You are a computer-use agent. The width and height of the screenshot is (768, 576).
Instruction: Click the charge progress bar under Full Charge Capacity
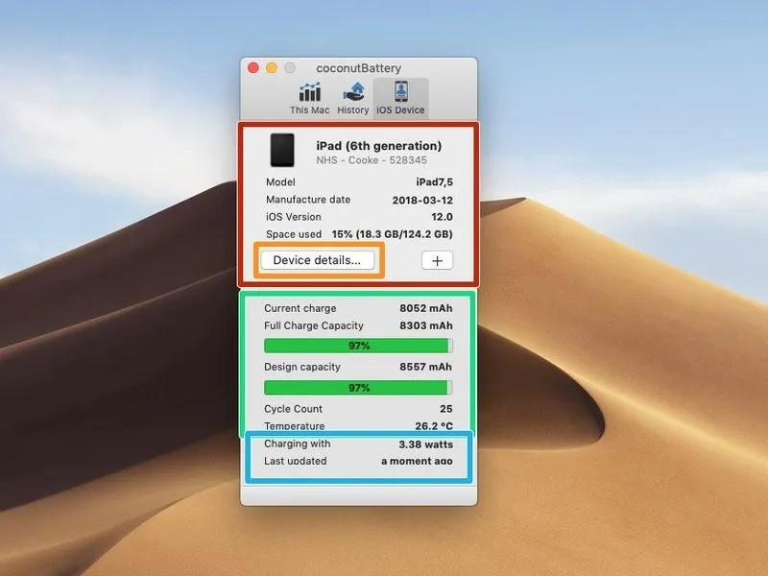tap(358, 346)
